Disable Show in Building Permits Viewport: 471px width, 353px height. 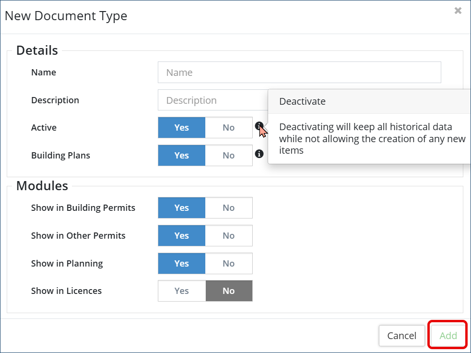[x=229, y=208]
